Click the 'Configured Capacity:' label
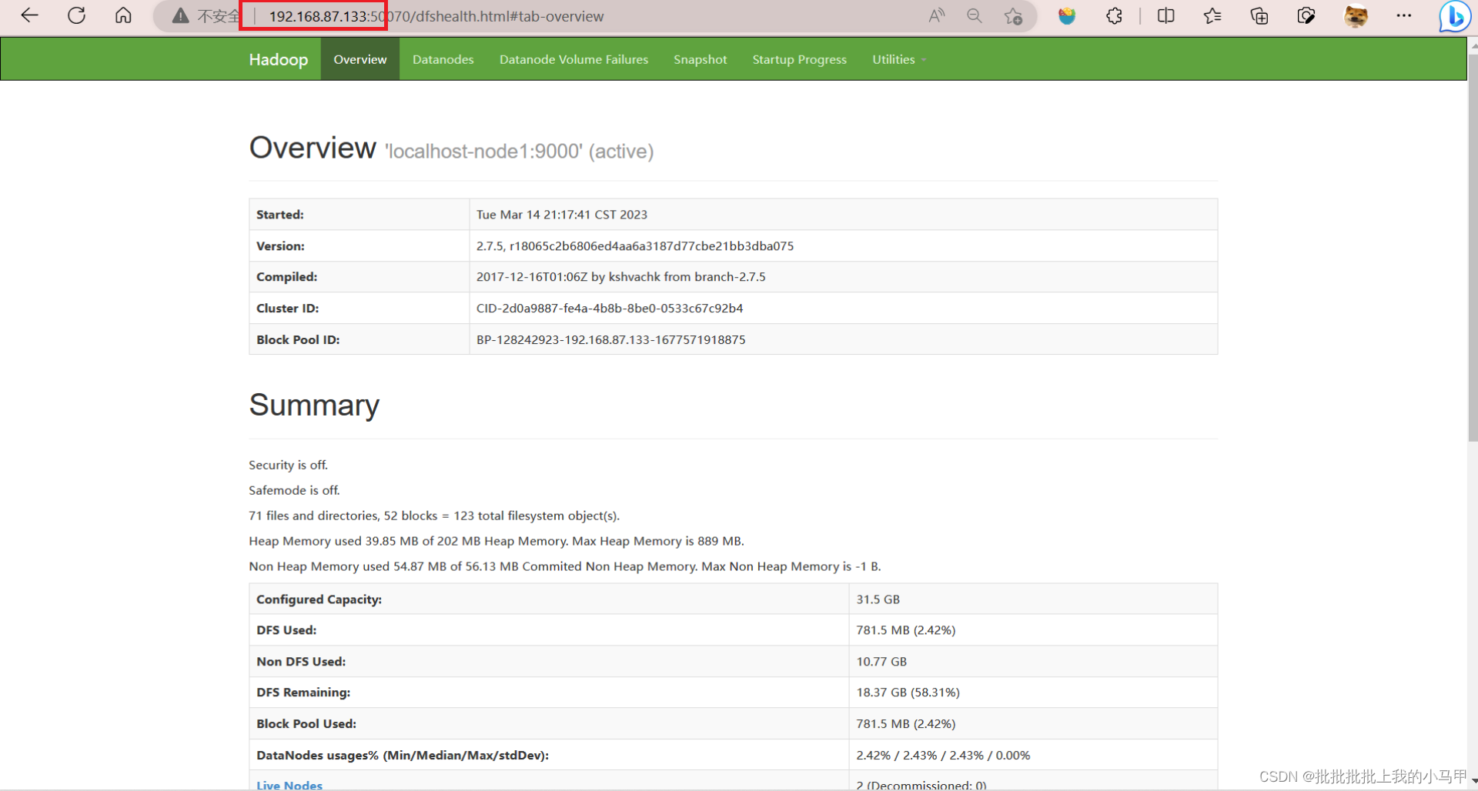 (x=319, y=599)
